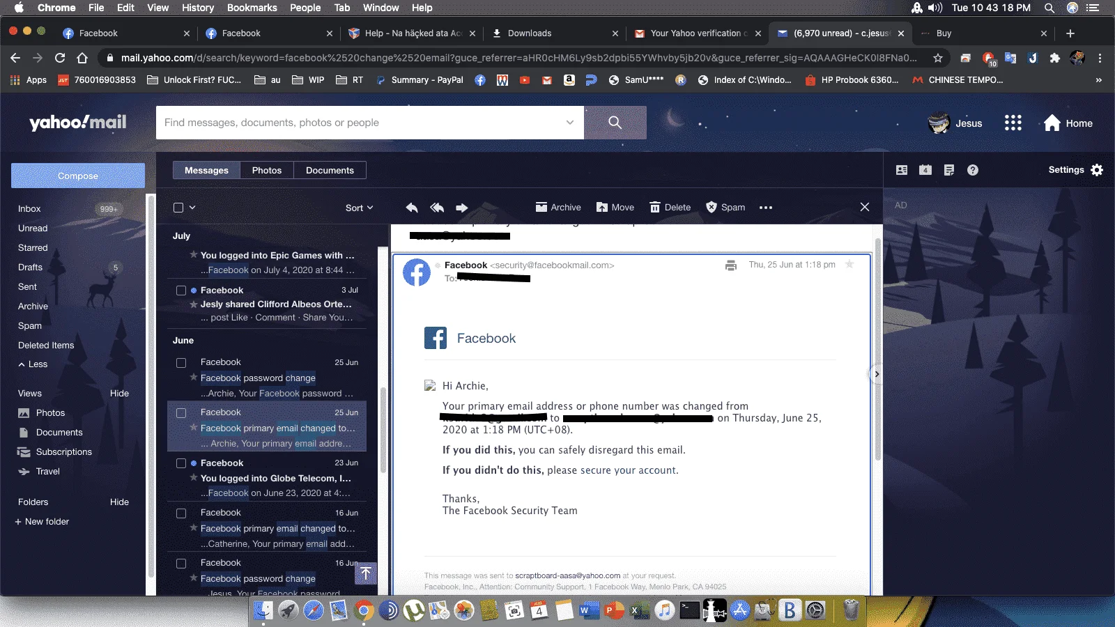Click the Yahoo Mail logo
This screenshot has width=1115, height=627.
[x=78, y=123]
